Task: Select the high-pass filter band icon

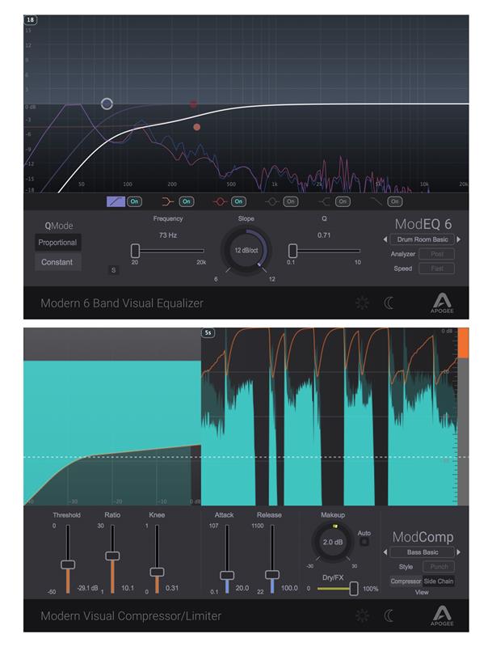Action: pyautogui.click(x=116, y=201)
